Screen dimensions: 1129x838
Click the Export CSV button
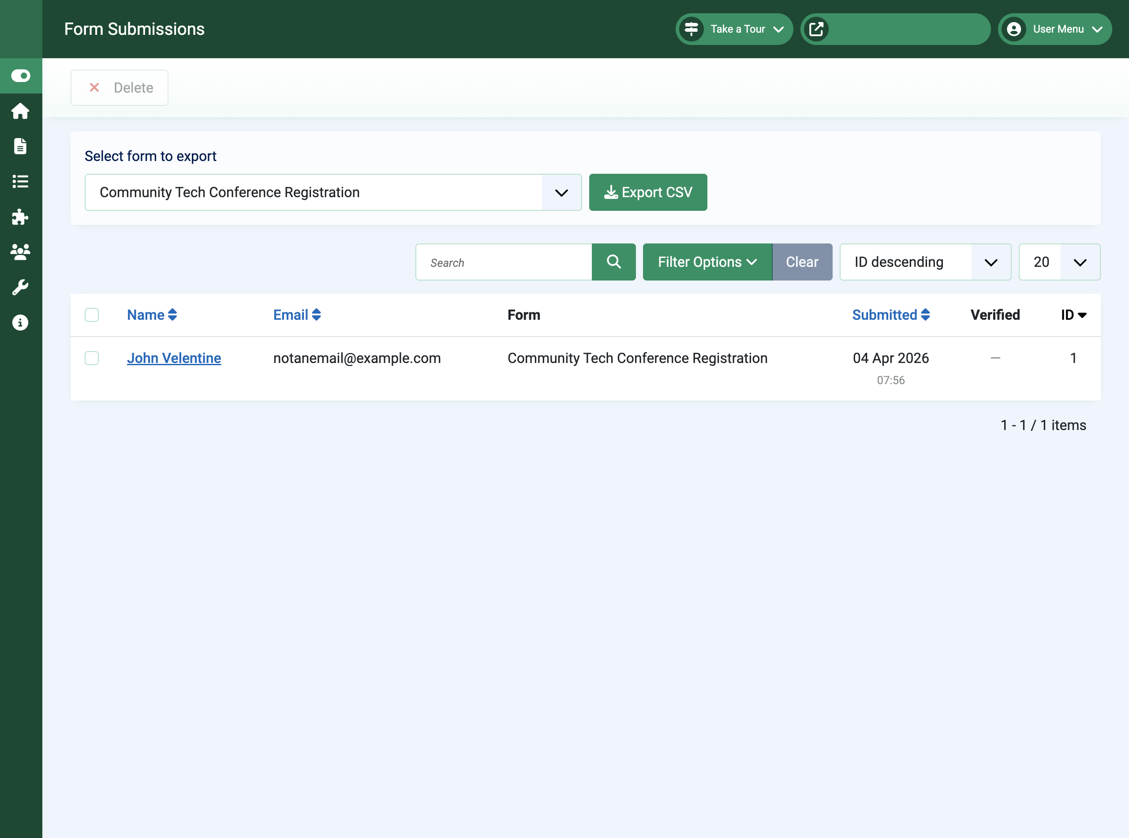click(648, 192)
